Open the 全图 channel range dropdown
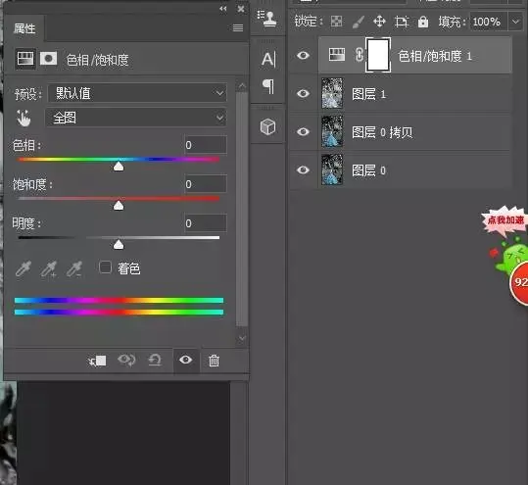 tap(136, 118)
